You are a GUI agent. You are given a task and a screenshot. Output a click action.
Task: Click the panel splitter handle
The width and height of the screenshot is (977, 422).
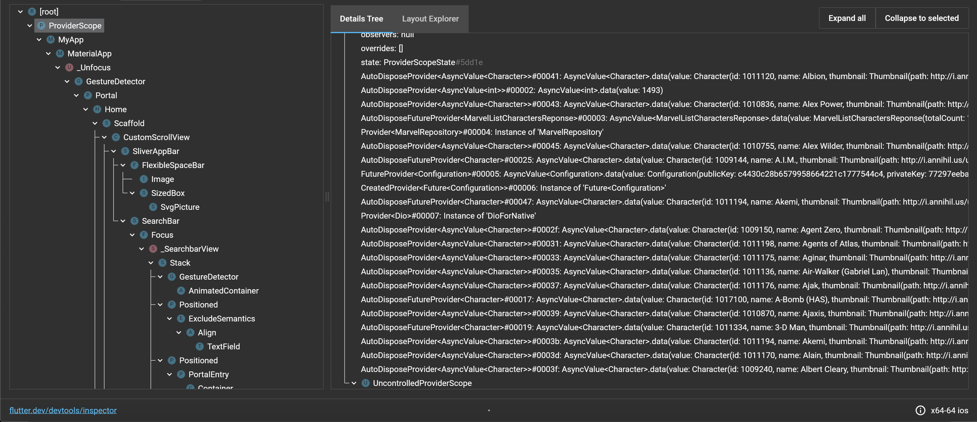click(x=327, y=196)
